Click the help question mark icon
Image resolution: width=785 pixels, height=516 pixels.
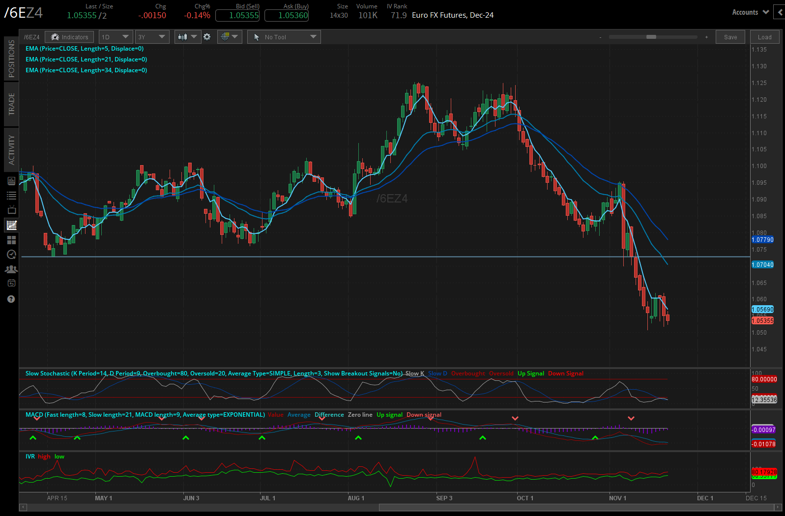point(11,299)
